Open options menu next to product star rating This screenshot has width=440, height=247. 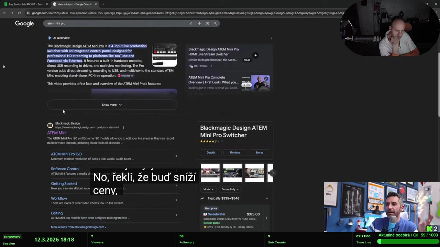point(222,141)
